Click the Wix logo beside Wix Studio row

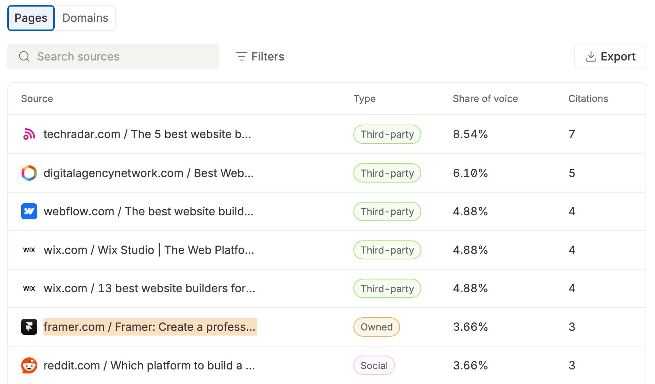pos(29,250)
